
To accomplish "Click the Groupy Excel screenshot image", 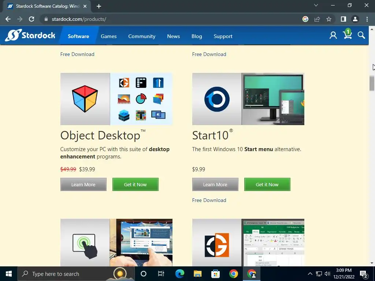I will (x=273, y=243).
